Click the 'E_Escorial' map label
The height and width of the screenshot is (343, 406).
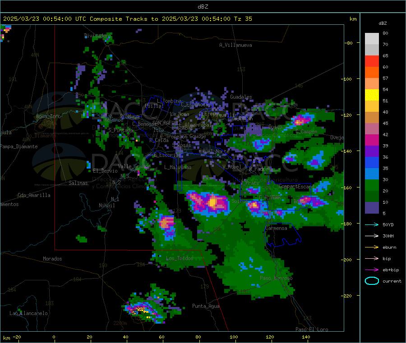167,155
